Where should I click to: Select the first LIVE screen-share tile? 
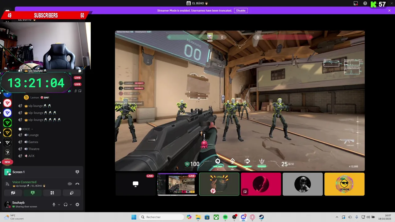click(x=135, y=184)
